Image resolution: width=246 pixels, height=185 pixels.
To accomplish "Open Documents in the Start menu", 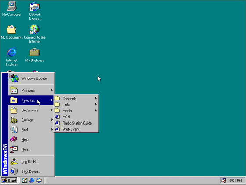I will click(x=31, y=110).
